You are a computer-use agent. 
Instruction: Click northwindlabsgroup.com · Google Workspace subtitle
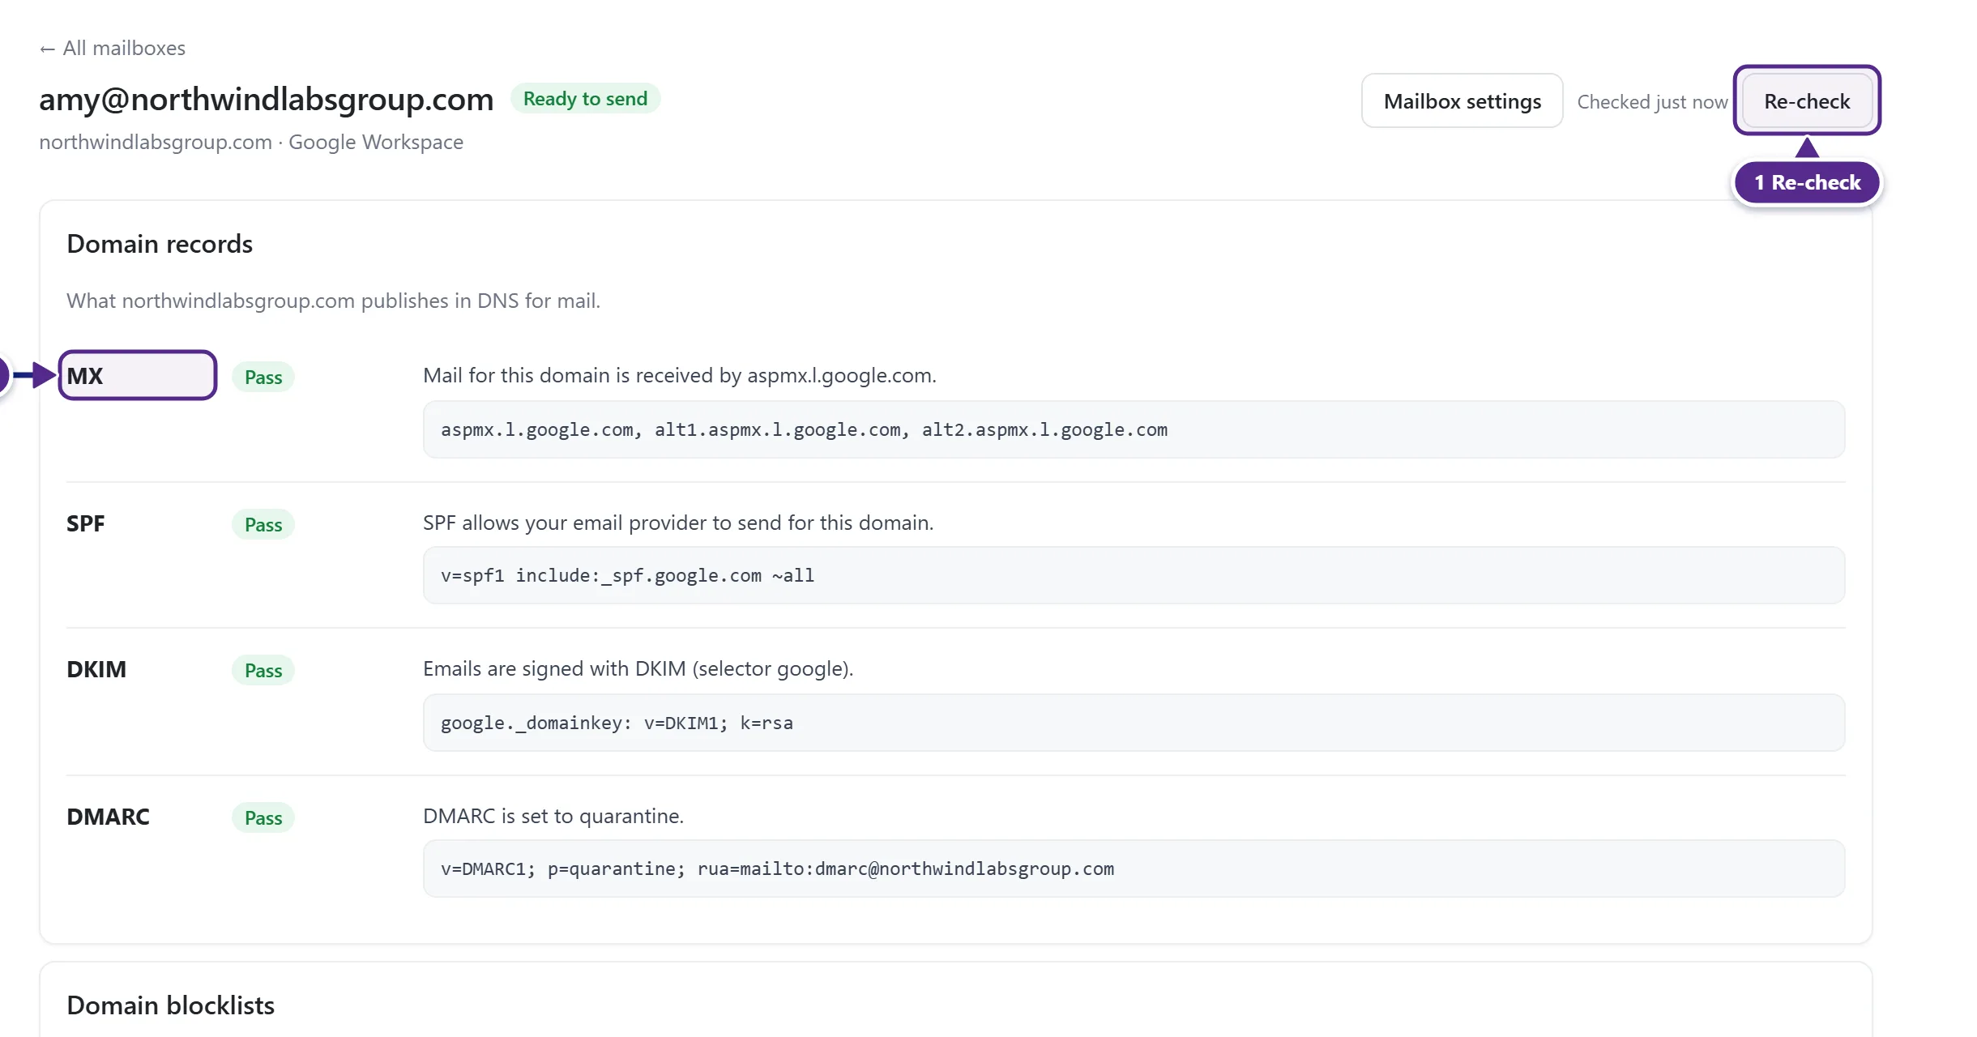251,143
